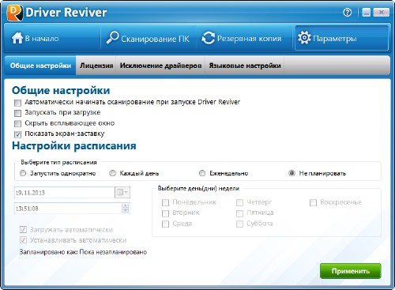Open the calendar picker on the date field
The height and width of the screenshot is (290, 395).
(x=122, y=192)
